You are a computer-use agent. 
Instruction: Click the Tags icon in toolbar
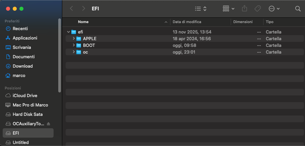pos(257,9)
